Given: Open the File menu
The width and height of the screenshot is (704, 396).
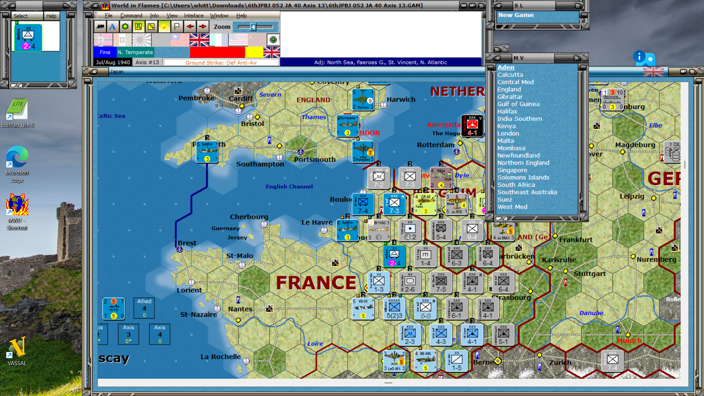Looking at the screenshot, I should tap(109, 16).
